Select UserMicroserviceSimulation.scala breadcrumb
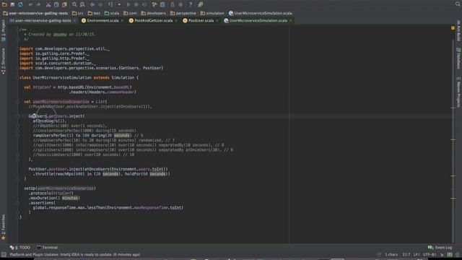Screen dimensions: 462x260 coord(261,13)
